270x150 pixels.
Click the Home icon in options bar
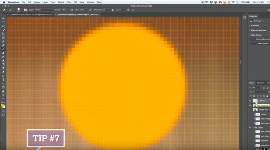coord(4,10)
